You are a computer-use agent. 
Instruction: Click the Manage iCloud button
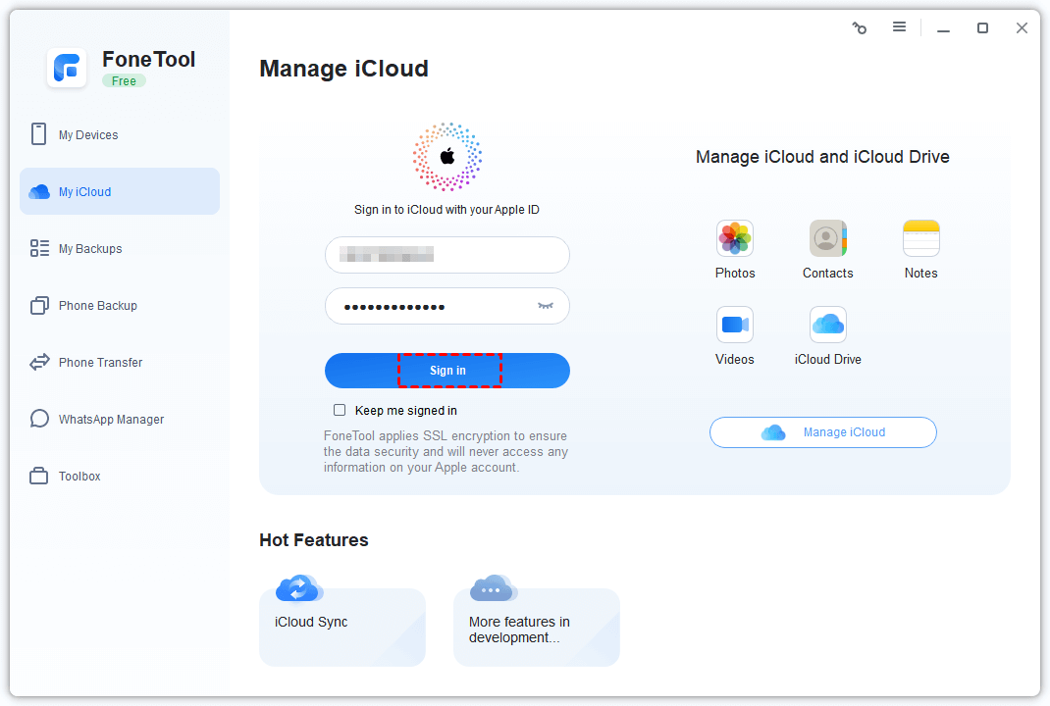tap(822, 432)
